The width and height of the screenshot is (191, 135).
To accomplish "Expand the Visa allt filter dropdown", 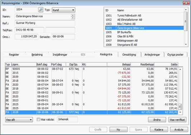I will click(19, 120).
